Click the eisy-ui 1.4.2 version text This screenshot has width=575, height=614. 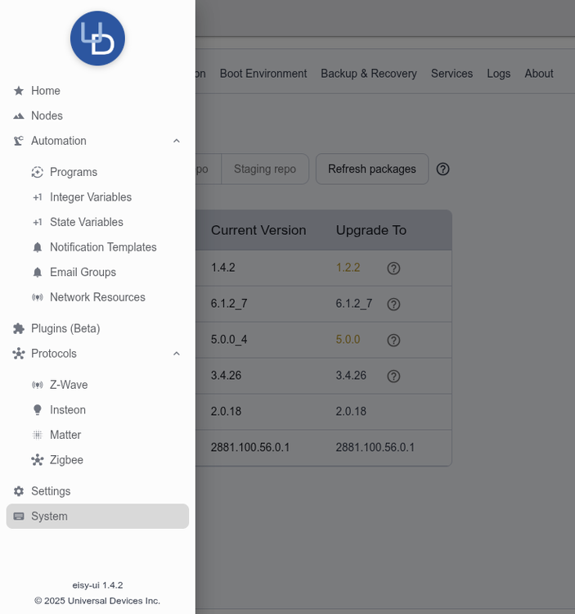(97, 585)
